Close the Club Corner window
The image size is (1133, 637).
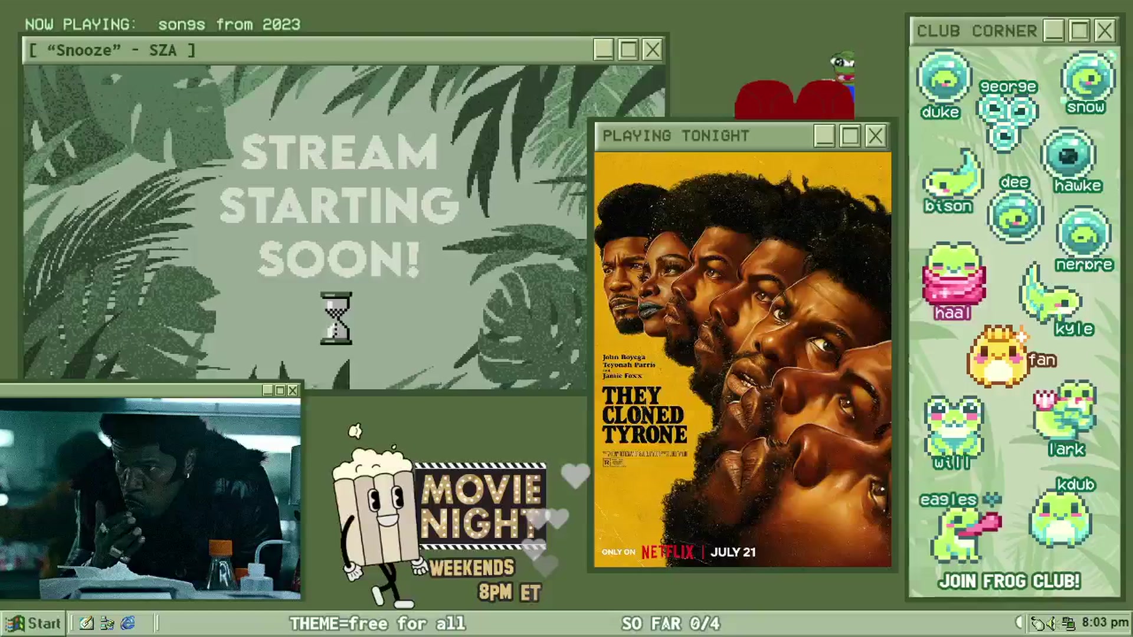click(1105, 31)
